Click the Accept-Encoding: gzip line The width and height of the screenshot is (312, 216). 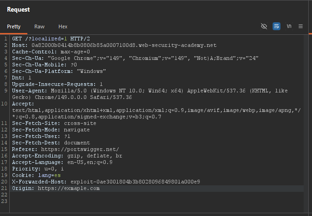67,156
